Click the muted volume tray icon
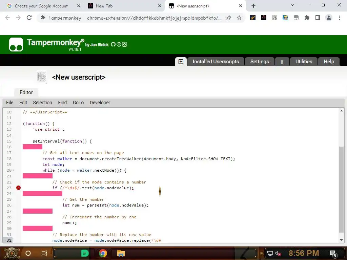347x260 pixels. pyautogui.click(x=278, y=253)
